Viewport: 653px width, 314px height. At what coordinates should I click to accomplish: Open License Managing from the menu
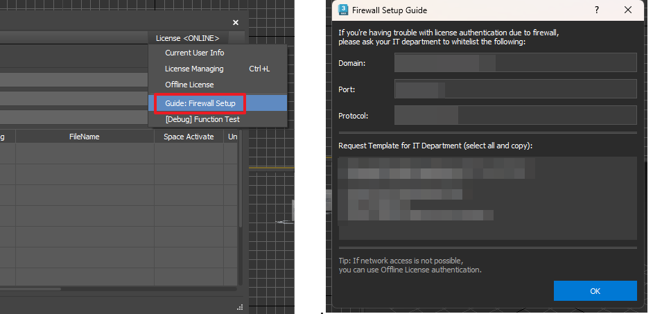pos(194,69)
